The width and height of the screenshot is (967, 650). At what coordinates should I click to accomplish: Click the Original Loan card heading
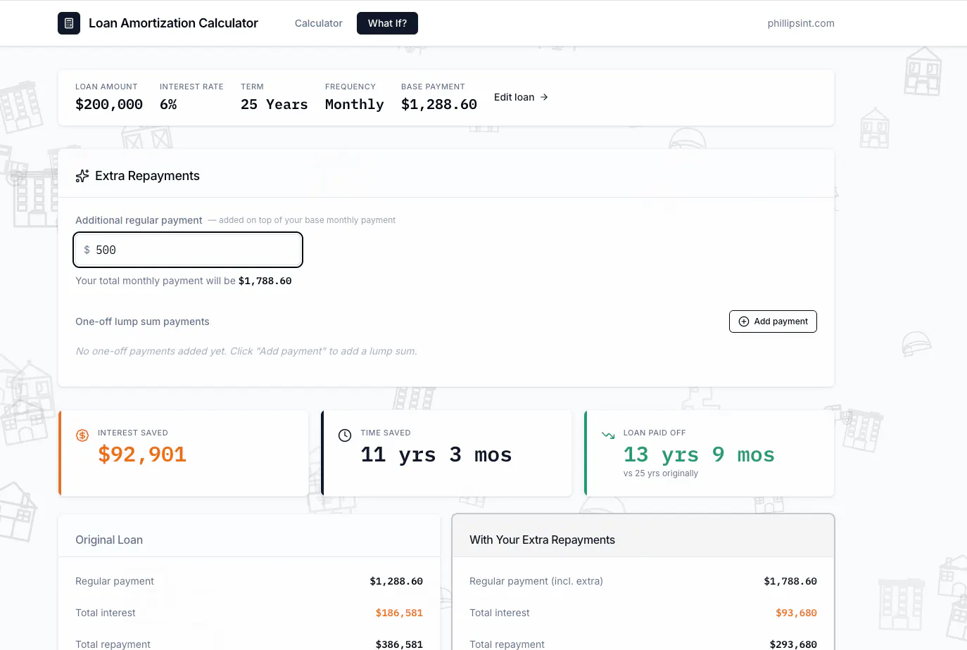pyautogui.click(x=109, y=540)
